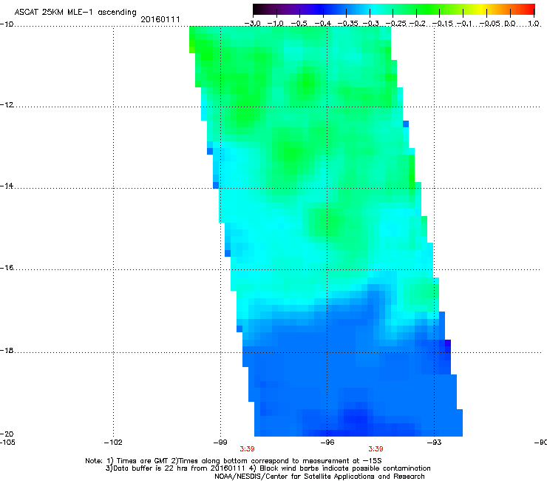Click the longitude label -96
This screenshot has width=547, height=481.
click(327, 443)
